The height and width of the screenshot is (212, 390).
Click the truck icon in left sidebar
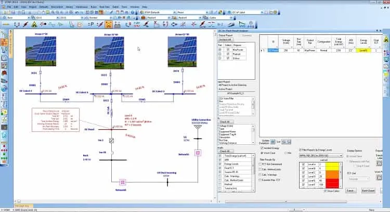tap(4, 81)
